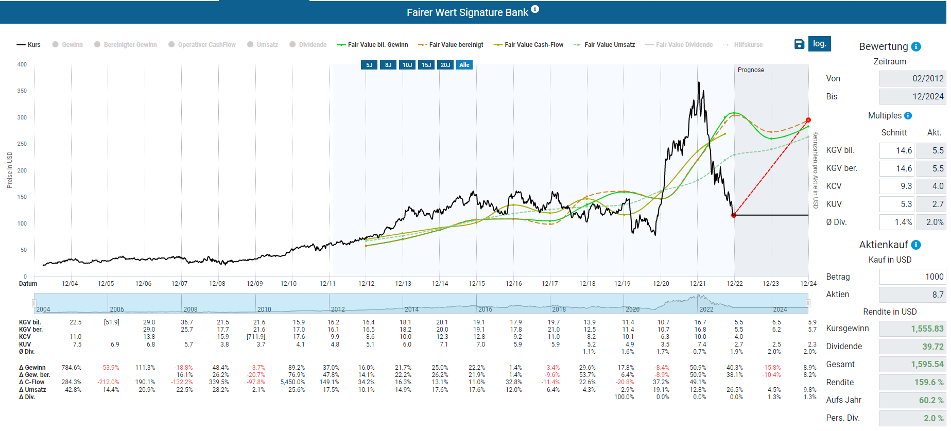Viewport: 951px width, 431px height.
Task: Show the Dividende series on chart
Action: 308,45
